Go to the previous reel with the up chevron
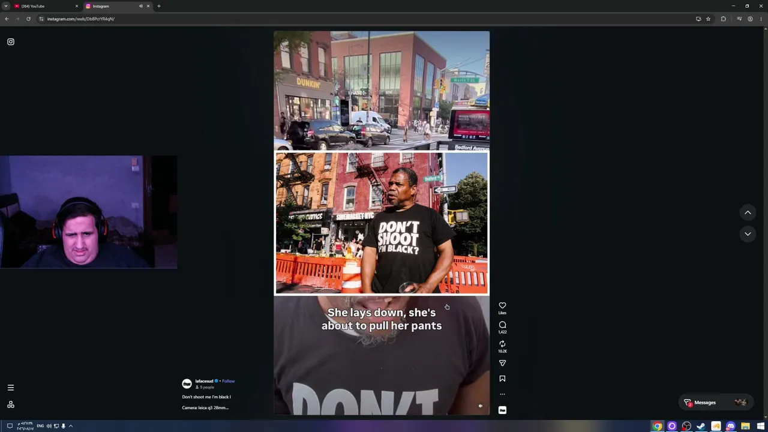Image resolution: width=768 pixels, height=432 pixels. (748, 212)
